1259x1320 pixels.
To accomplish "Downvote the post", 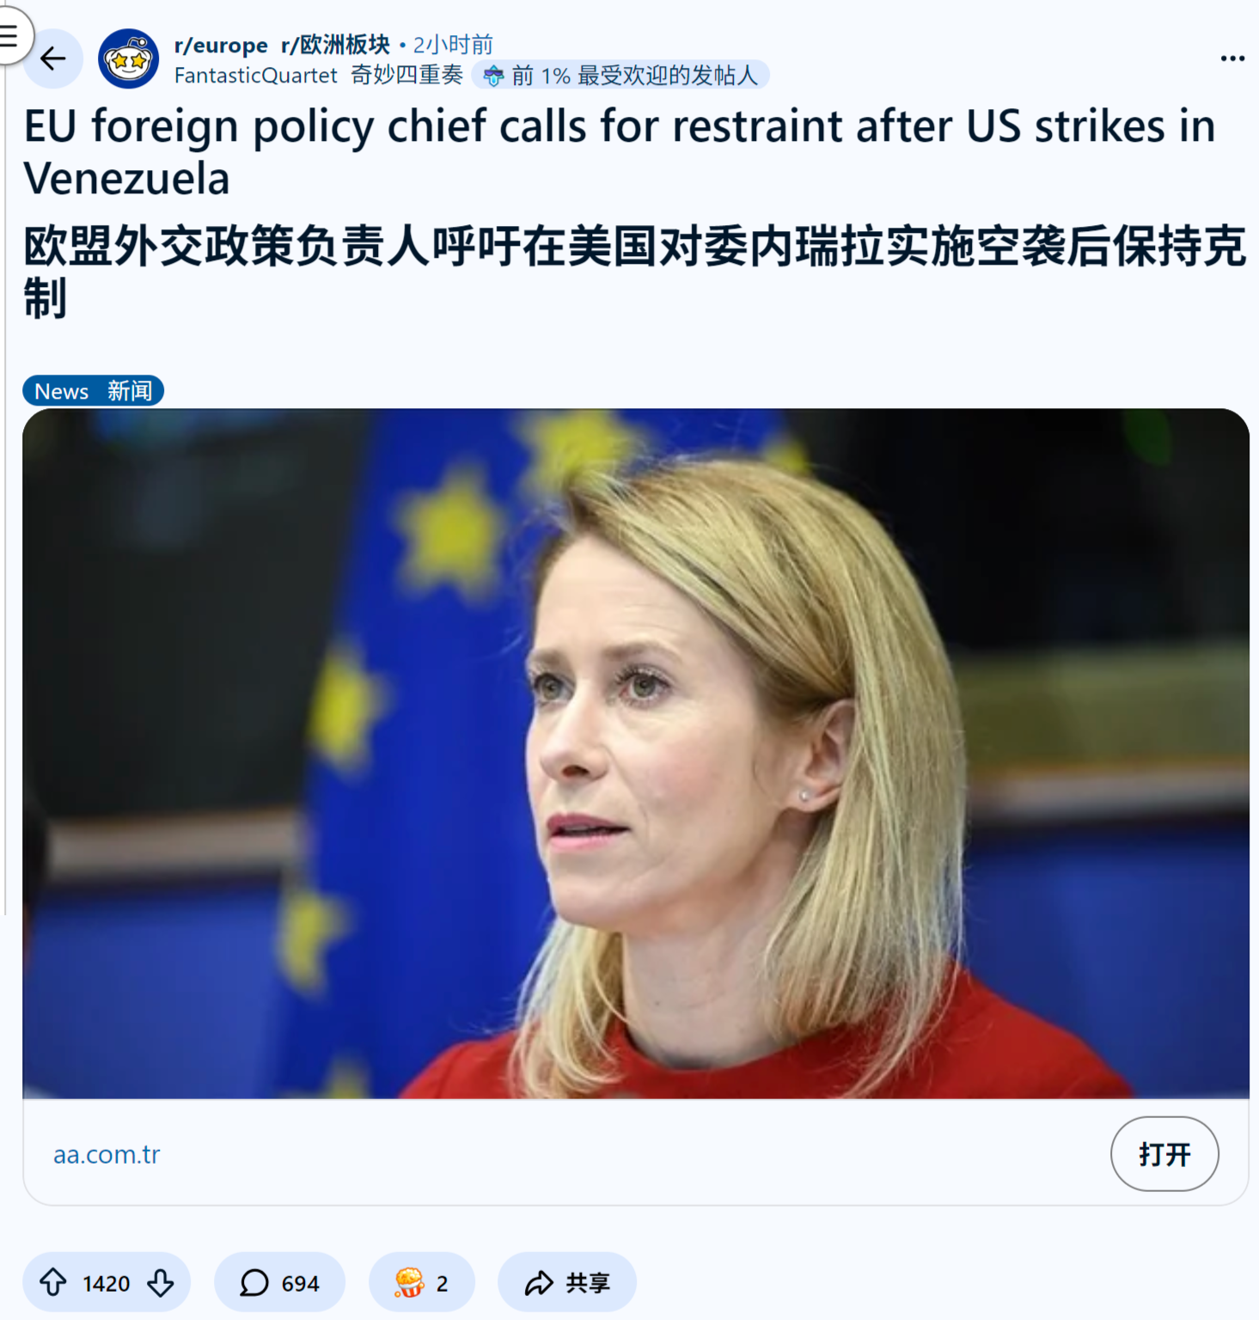I will [161, 1282].
